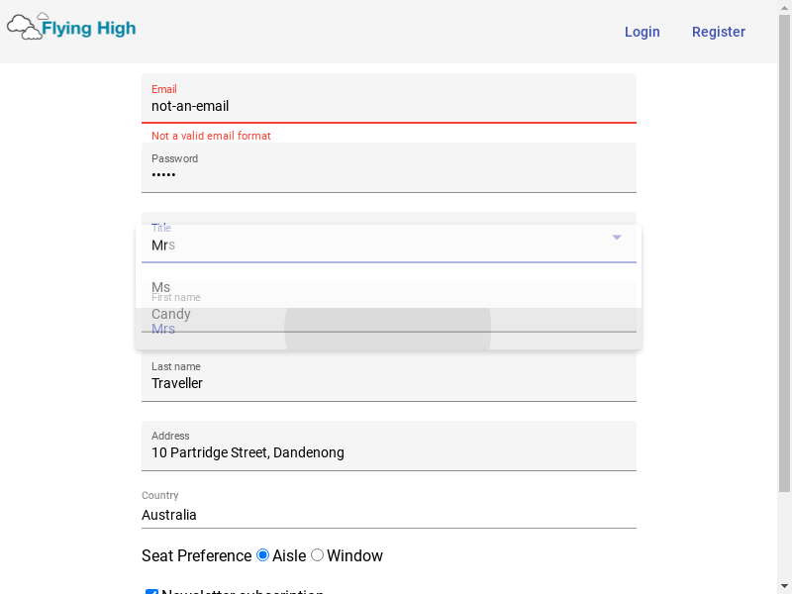
Task: Focus the Email input field
Action: pyautogui.click(x=388, y=98)
